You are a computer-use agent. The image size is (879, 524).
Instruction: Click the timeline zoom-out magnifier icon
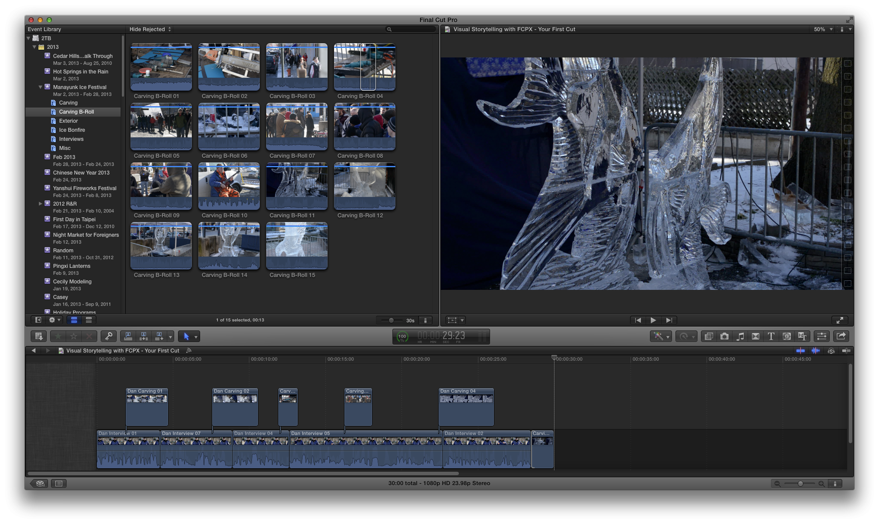pyautogui.click(x=777, y=484)
